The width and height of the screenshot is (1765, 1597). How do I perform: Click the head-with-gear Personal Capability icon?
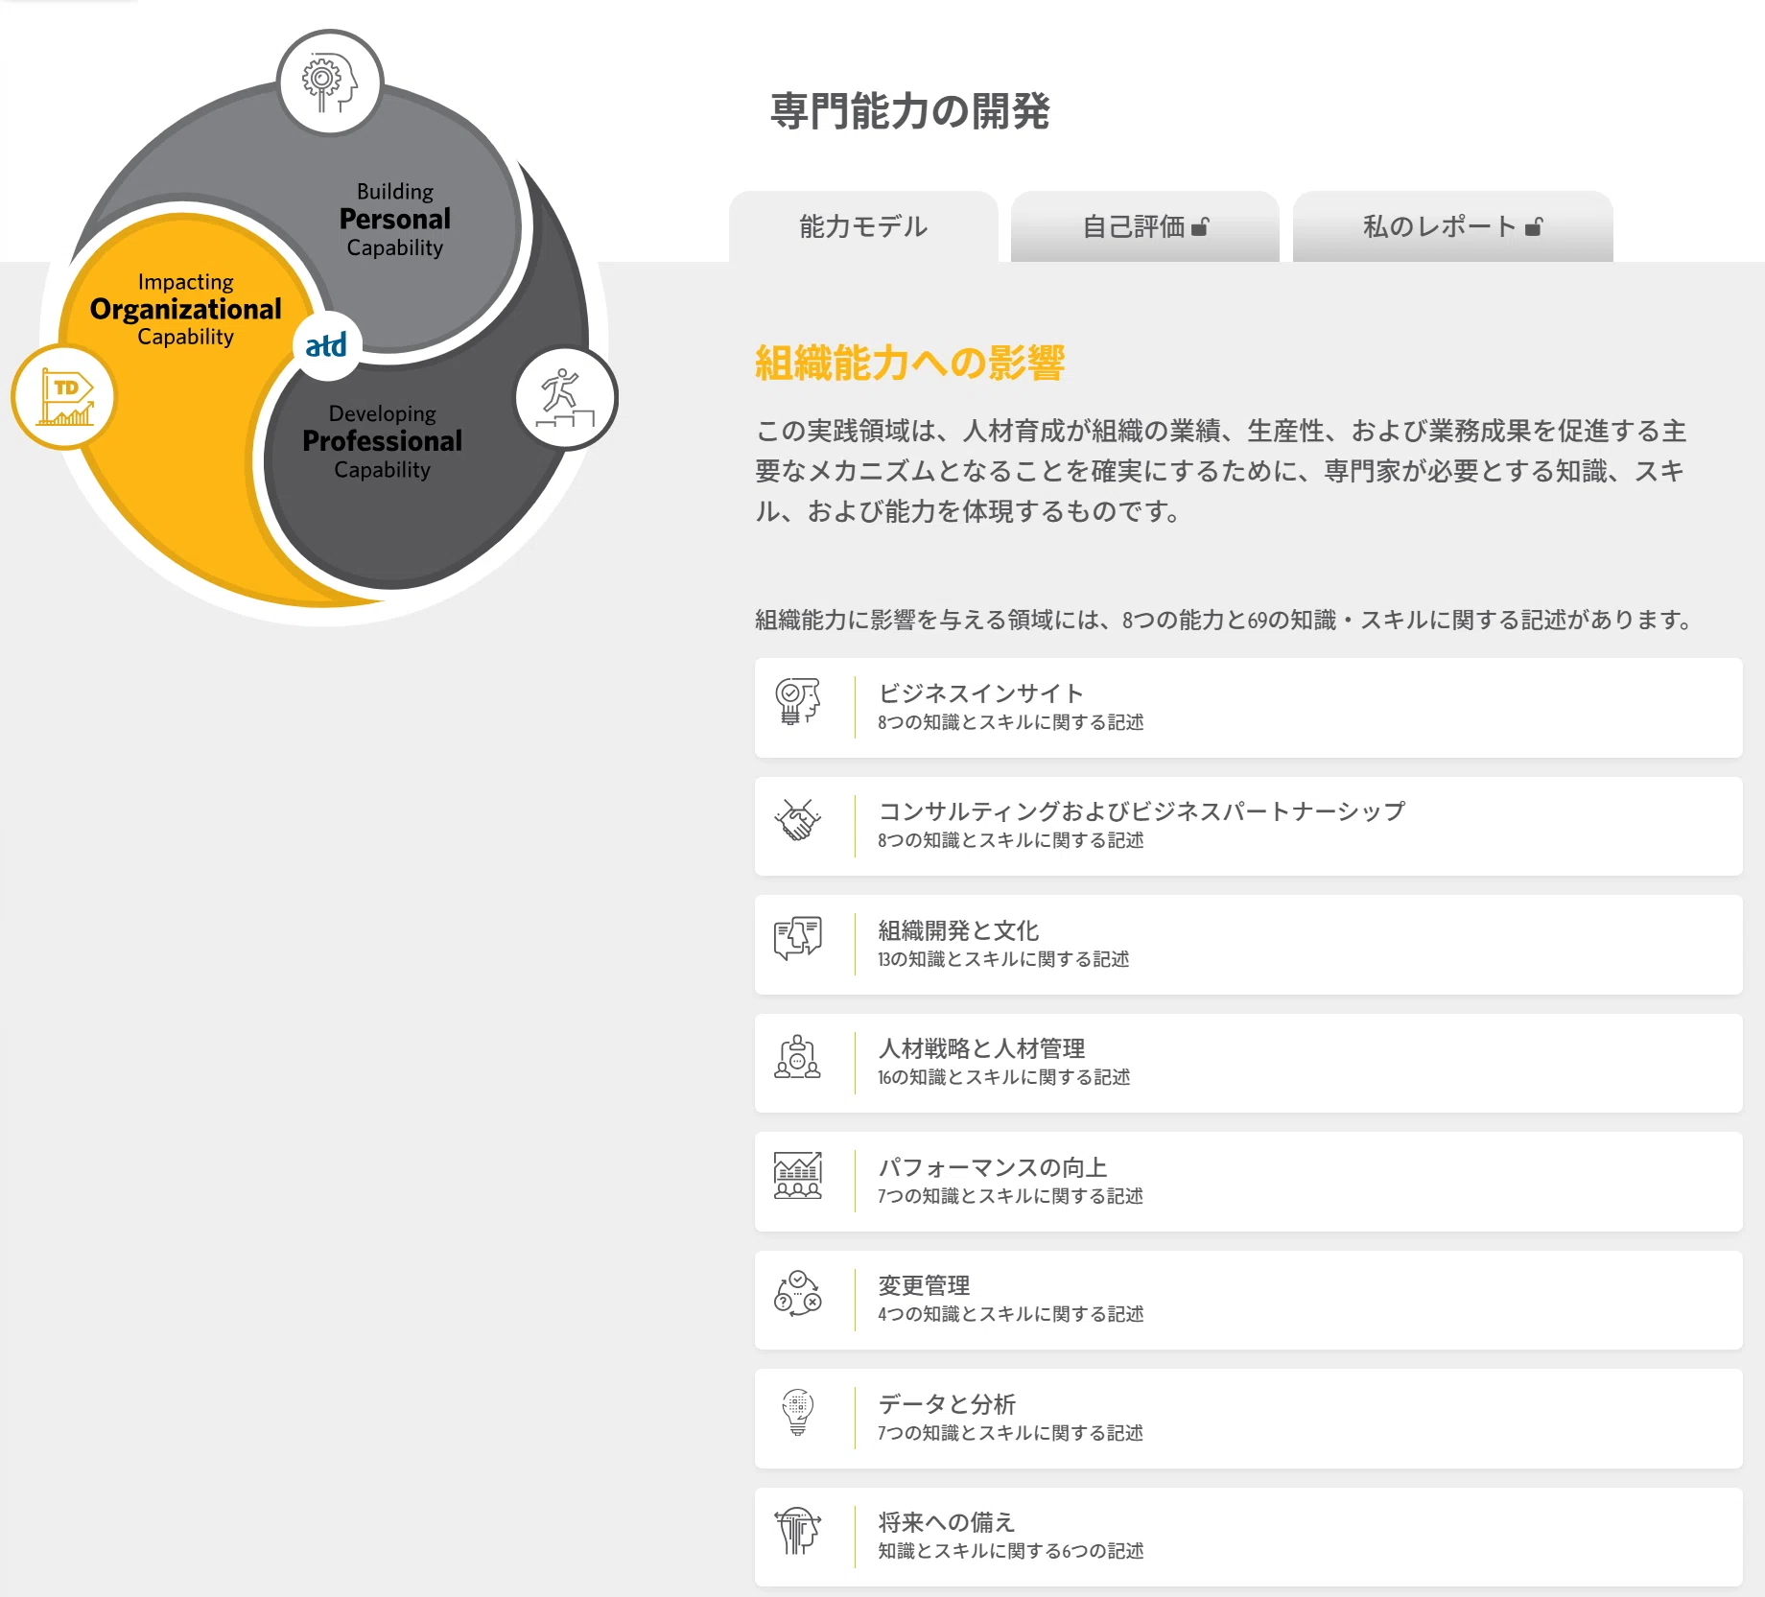[x=330, y=82]
